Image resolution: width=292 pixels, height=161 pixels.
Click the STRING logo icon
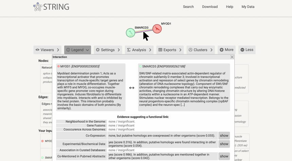pyautogui.click(x=38, y=6)
